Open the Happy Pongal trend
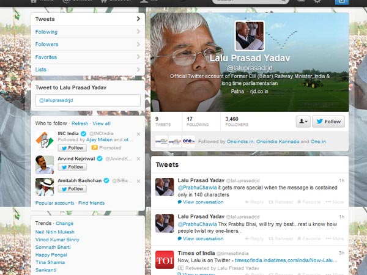The image size is (367, 275). pos(51,253)
